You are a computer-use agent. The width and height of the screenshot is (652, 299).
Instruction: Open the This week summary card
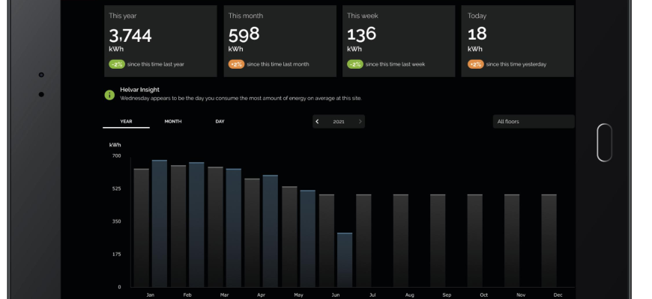[399, 41]
